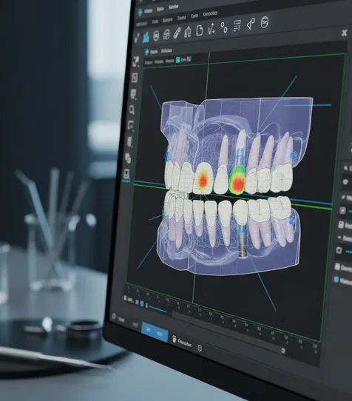Click the stacked disks icon in top toolbar
Image resolution: width=352 pixels, height=401 pixels.
click(166, 34)
